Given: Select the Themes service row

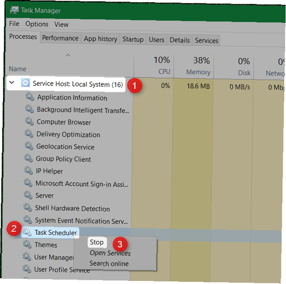Looking at the screenshot, I should click(x=46, y=245).
